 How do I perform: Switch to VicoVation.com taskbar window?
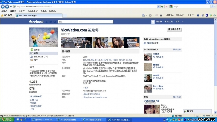click(120, 120)
